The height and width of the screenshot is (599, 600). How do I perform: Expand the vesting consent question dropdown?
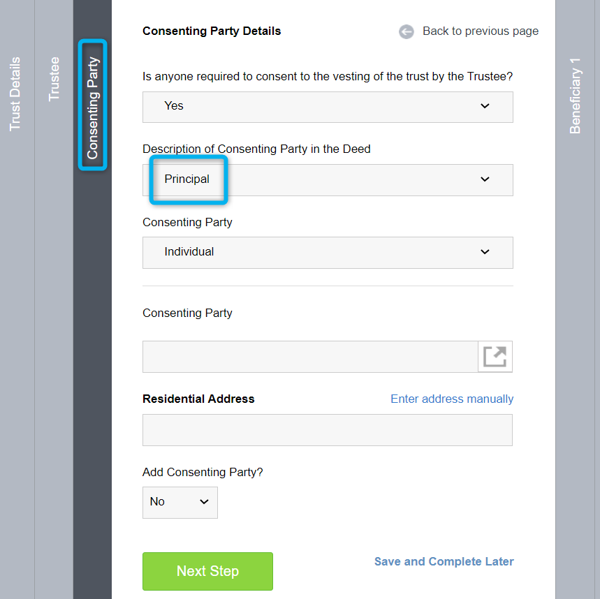pyautogui.click(x=328, y=107)
